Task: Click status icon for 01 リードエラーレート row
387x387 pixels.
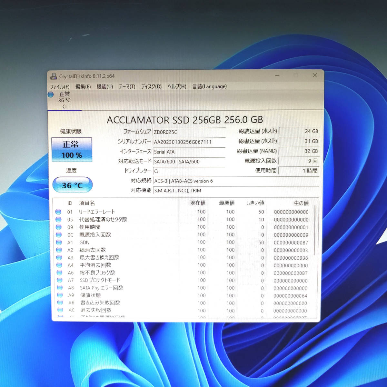Action: click(58, 212)
